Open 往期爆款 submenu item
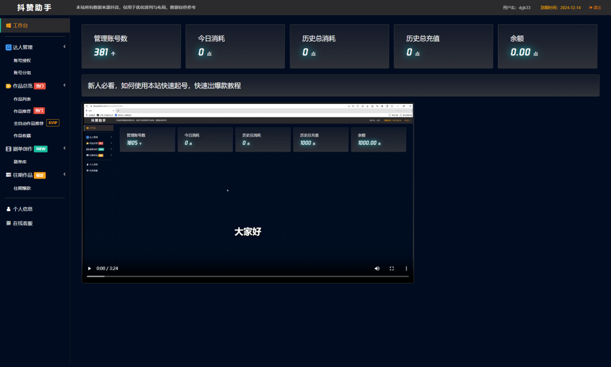 click(x=22, y=188)
